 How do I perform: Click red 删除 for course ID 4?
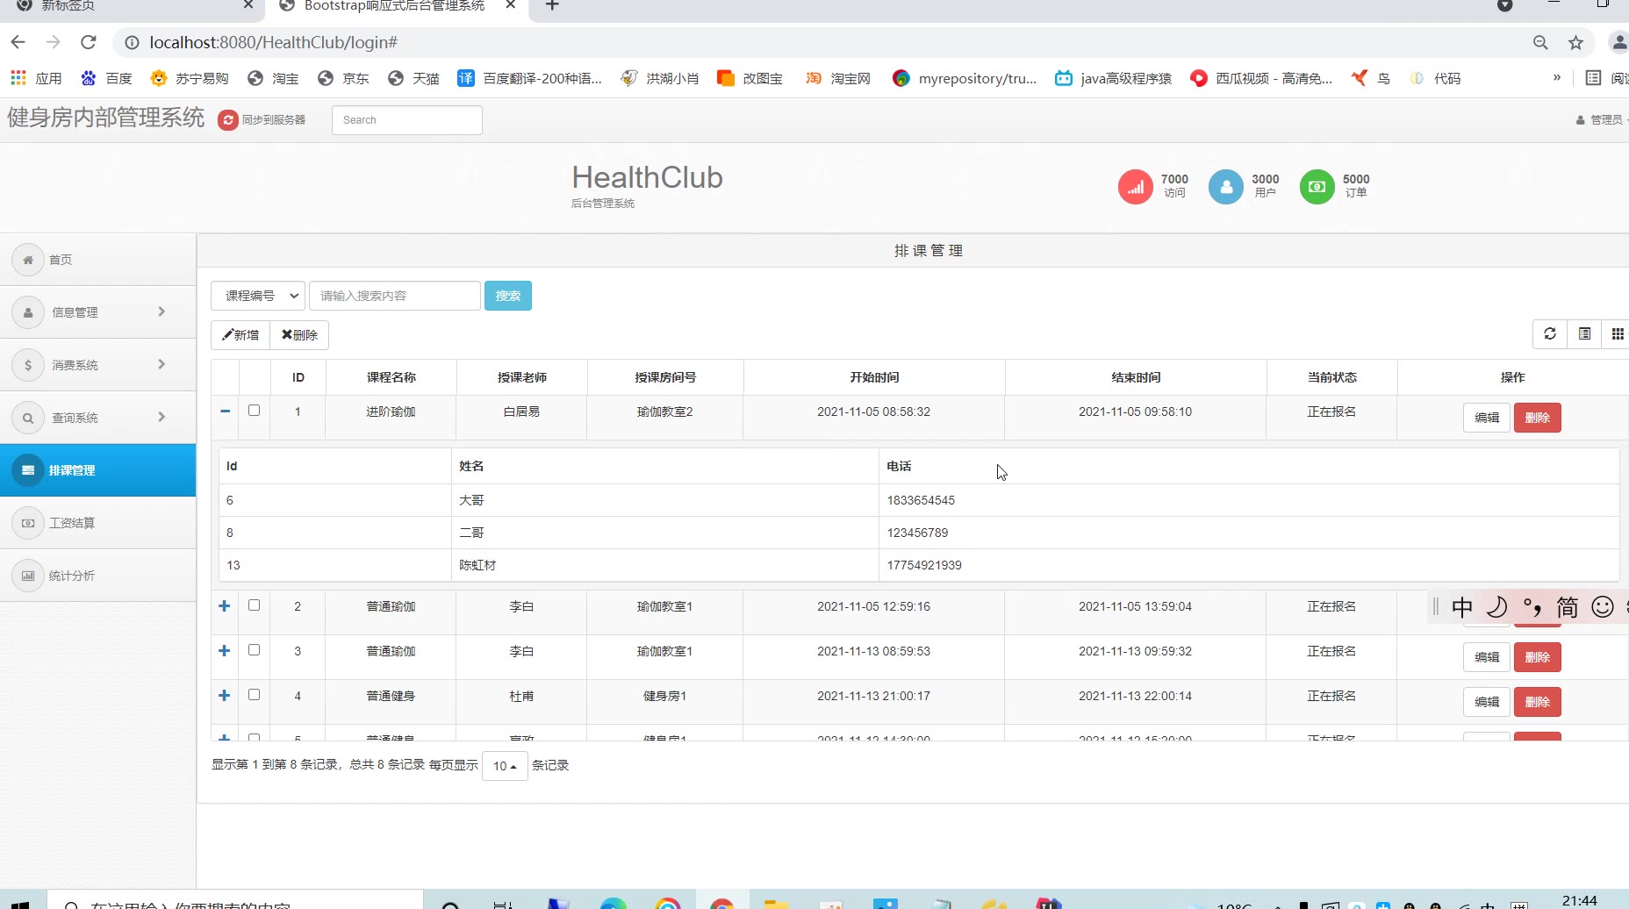(1538, 702)
